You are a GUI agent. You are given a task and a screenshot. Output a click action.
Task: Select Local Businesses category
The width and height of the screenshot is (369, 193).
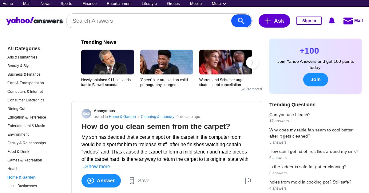pos(22,186)
